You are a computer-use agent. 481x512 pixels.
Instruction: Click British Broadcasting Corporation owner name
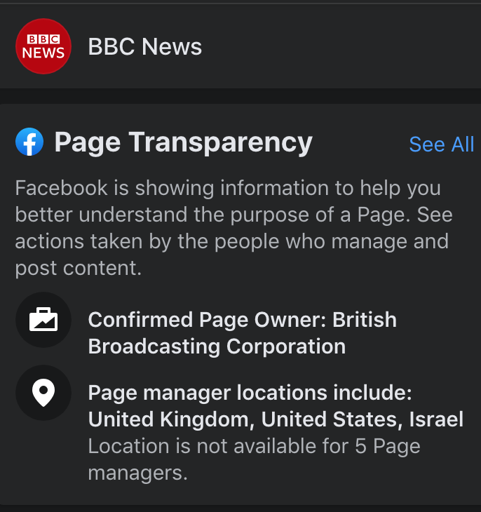point(243,333)
